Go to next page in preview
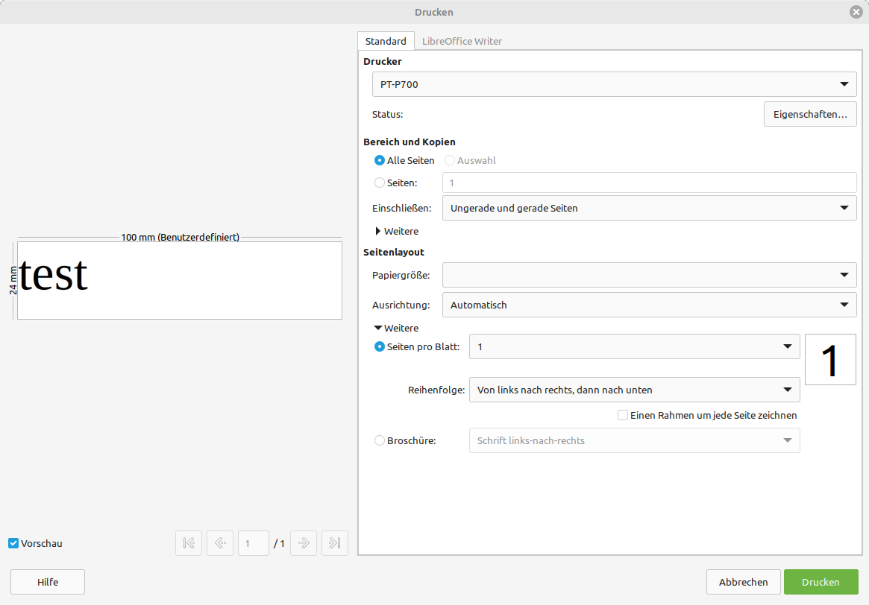The height and width of the screenshot is (605, 869). 304,543
